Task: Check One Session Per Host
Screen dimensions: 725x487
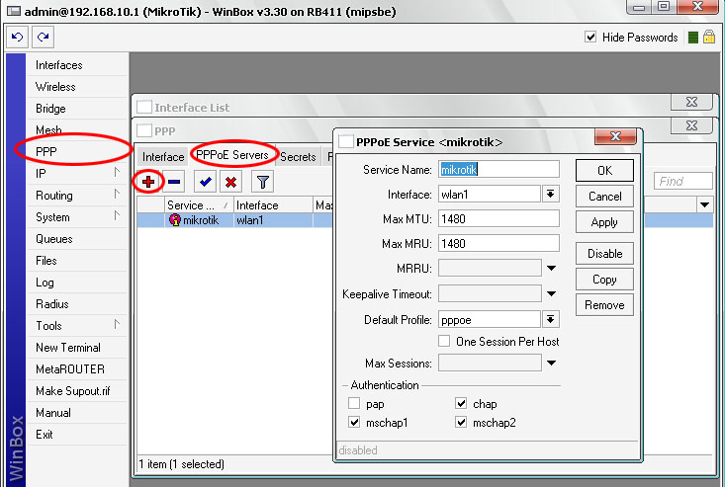Action: (444, 341)
